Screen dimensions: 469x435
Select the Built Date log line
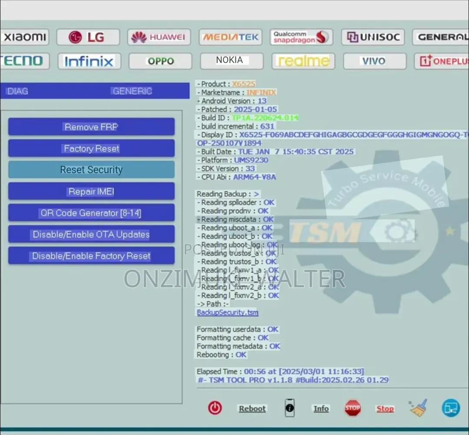275,152
